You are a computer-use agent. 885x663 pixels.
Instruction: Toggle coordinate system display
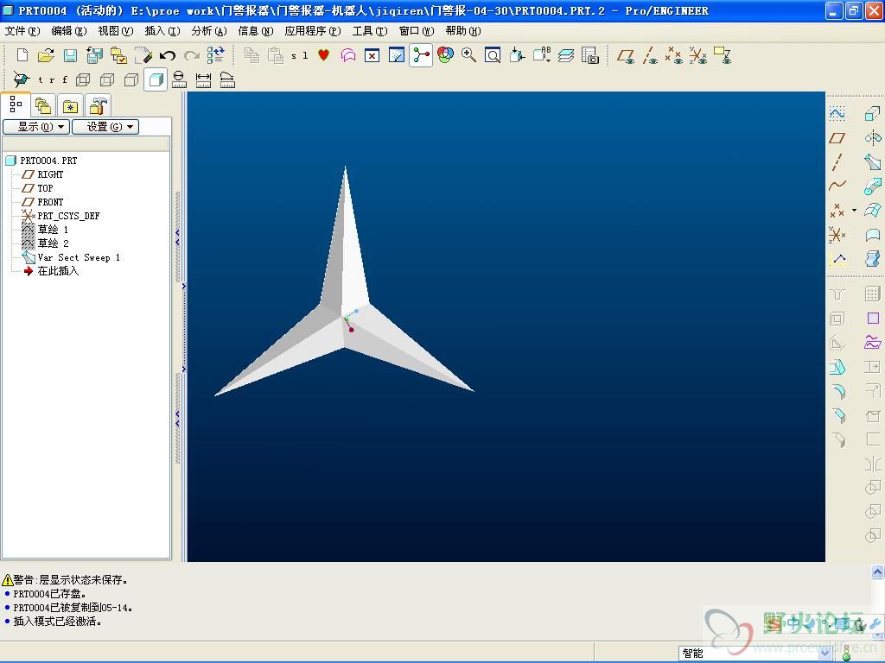tap(697, 55)
